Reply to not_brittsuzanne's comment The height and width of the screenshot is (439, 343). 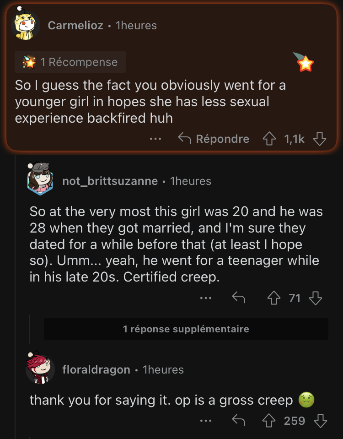tap(239, 298)
